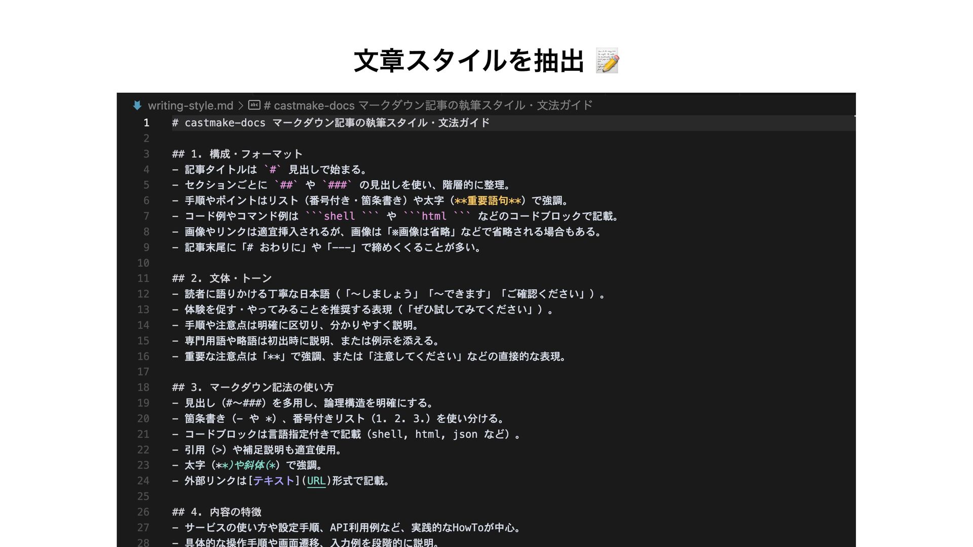973x547 pixels.
Task: Click '```shell ```' code text on line 7
Action: pos(343,216)
